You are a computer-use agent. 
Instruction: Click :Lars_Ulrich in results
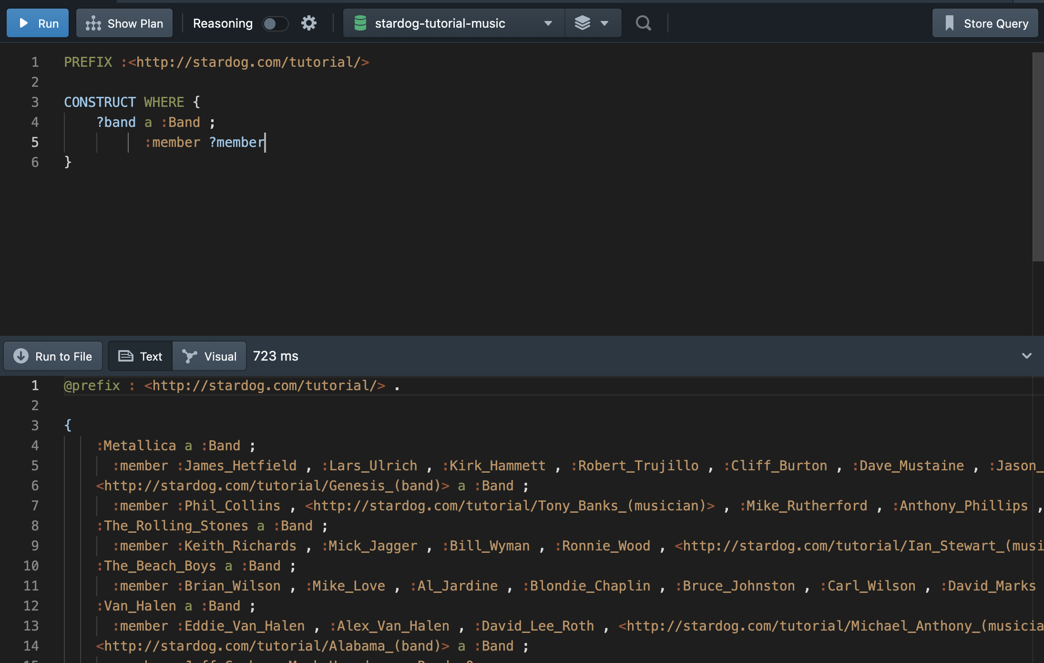(369, 466)
